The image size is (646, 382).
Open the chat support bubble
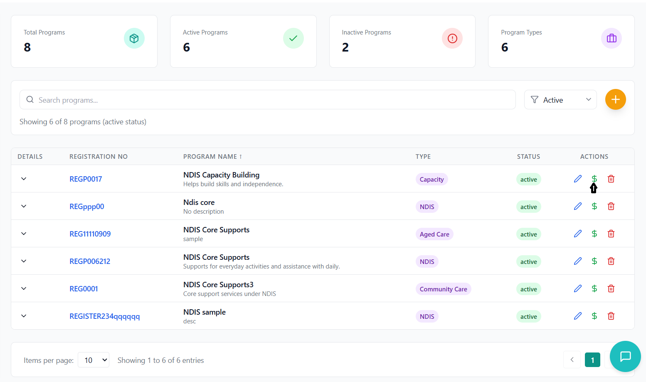click(625, 356)
